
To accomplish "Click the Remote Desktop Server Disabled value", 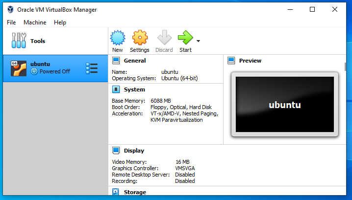I will (x=185, y=175).
